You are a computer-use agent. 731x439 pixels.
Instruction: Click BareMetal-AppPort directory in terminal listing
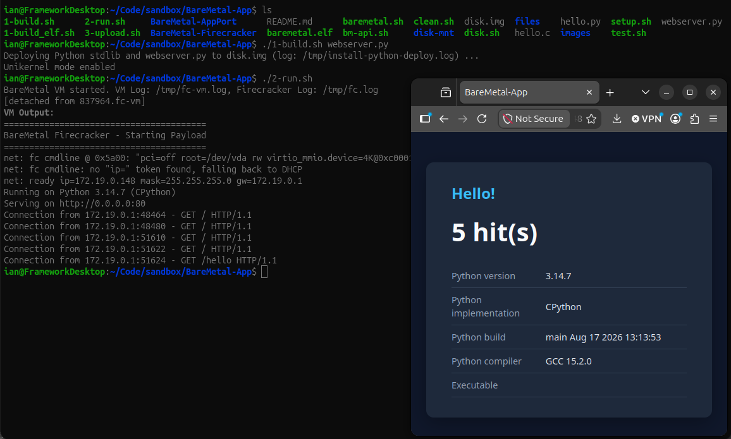tap(193, 21)
